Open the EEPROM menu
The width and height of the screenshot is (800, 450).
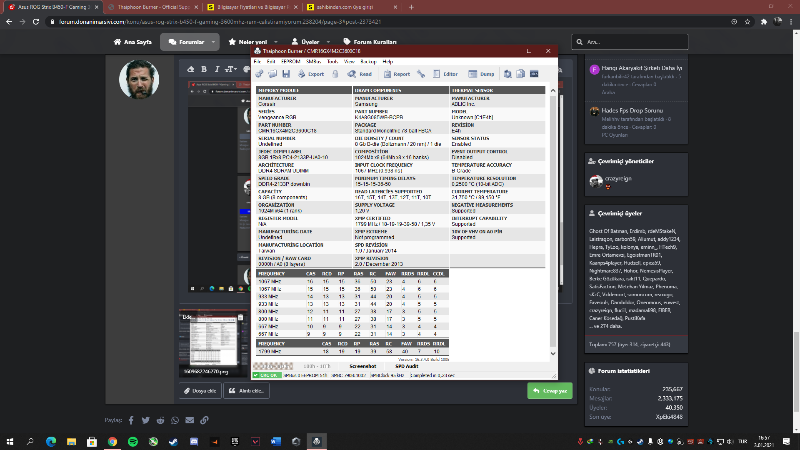(290, 62)
